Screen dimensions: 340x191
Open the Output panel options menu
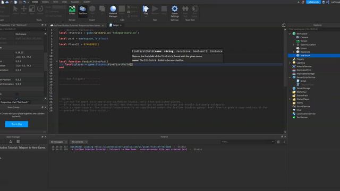(x=284, y=142)
